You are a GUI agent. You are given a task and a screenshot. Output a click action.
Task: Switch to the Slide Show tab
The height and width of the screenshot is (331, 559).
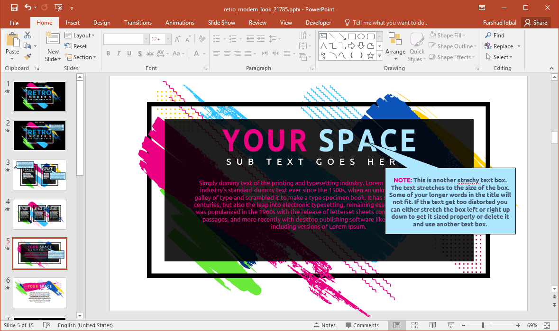coord(222,22)
